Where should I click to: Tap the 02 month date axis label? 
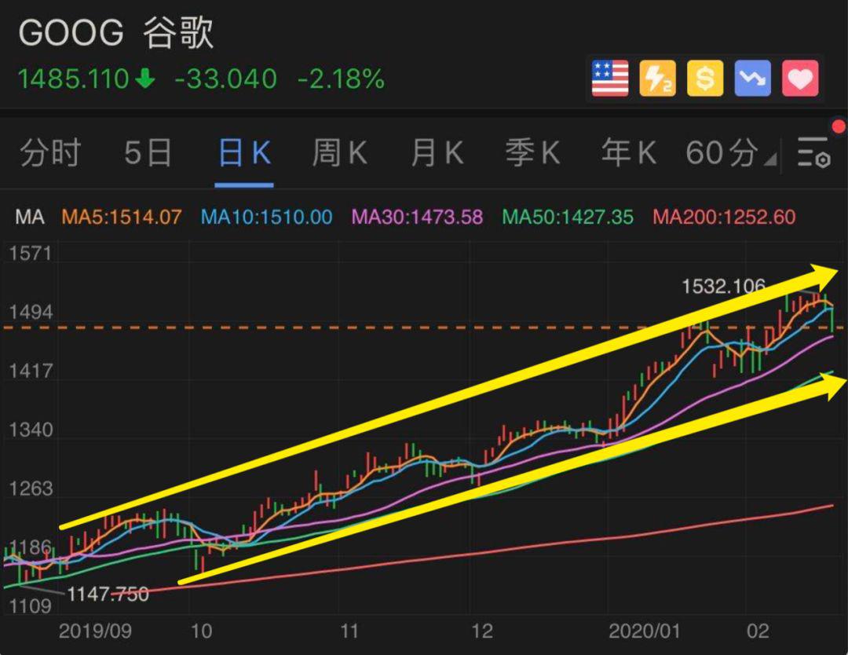click(758, 631)
